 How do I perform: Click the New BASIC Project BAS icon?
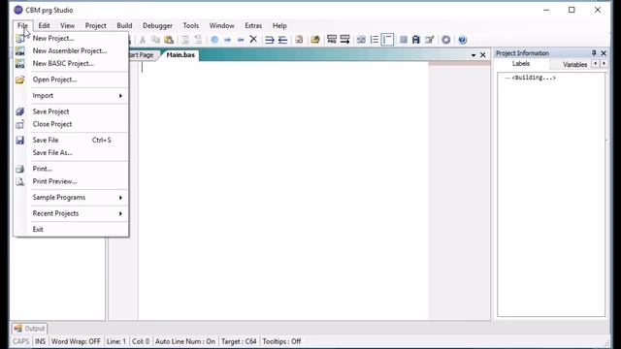(x=19, y=63)
